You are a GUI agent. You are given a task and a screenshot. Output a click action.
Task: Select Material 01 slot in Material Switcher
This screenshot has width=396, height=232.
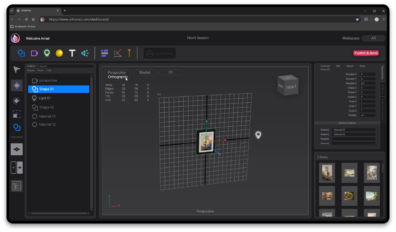(x=353, y=130)
